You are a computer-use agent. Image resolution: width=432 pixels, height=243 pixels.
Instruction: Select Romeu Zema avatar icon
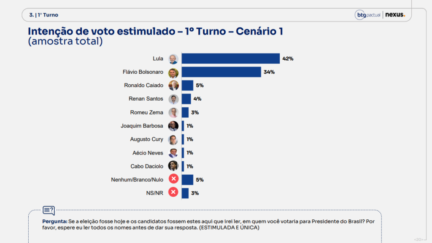point(173,113)
